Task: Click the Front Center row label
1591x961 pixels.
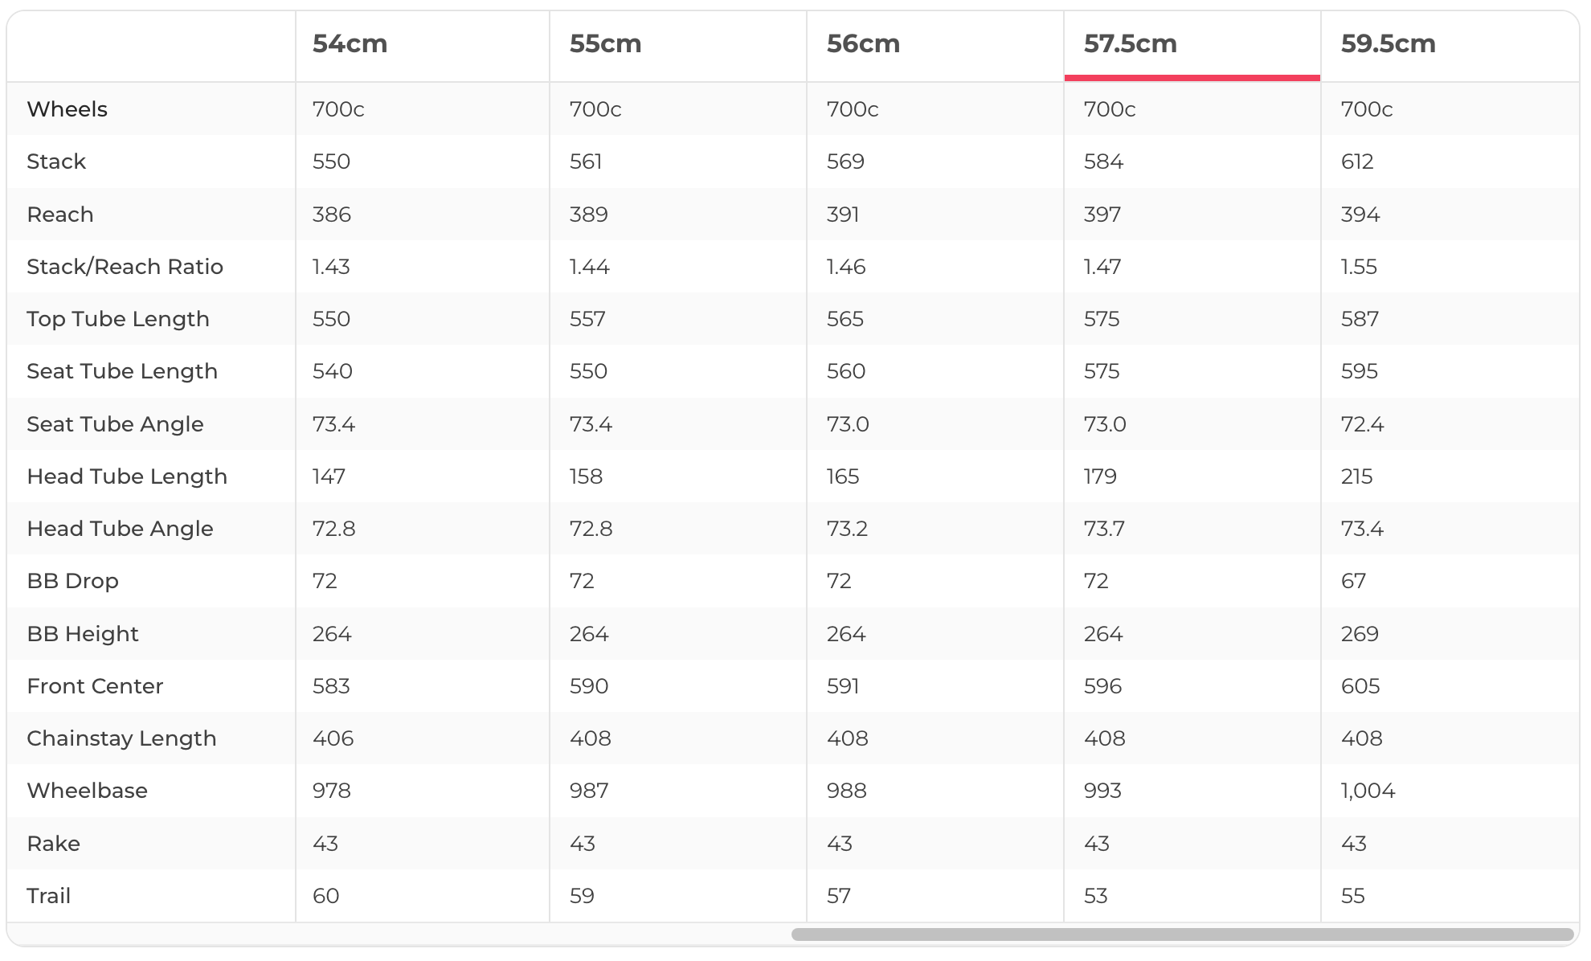Action: (x=95, y=686)
